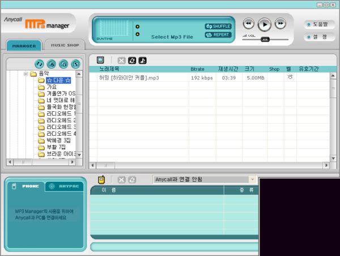Click the third round new-folder icon

click(x=63, y=64)
